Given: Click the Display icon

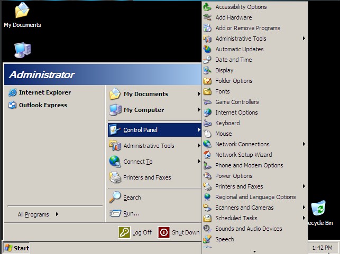Looking at the screenshot, I should pyautogui.click(x=207, y=70).
